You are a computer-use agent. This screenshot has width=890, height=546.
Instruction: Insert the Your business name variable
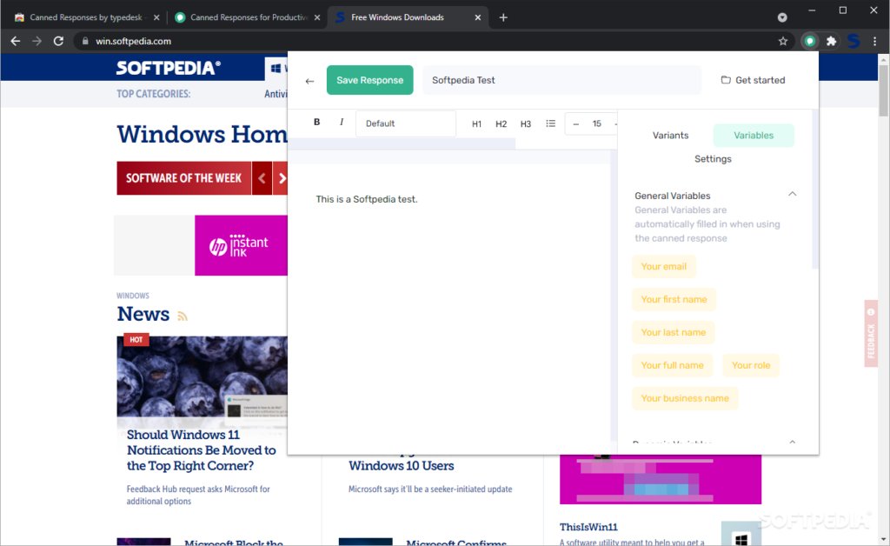coord(685,398)
